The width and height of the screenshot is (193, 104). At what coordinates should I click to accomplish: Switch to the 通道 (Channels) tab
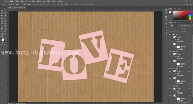175,22
